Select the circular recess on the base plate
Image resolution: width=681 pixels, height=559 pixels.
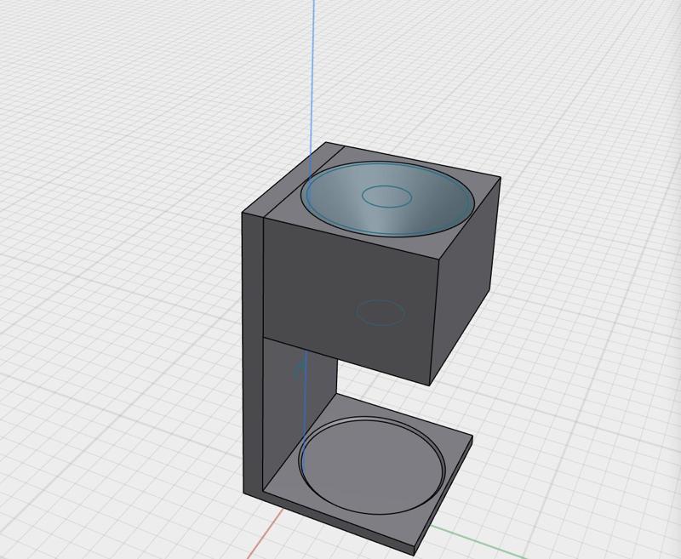(372, 465)
